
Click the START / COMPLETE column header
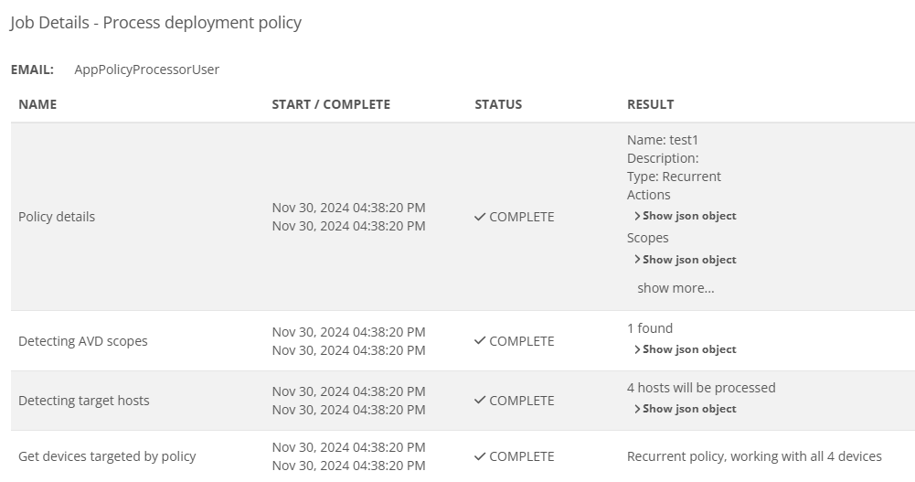tap(331, 104)
